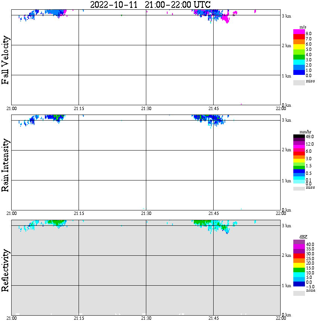
Task: Click the '-5.0' value in the dBZ legend
Action: coord(310,287)
